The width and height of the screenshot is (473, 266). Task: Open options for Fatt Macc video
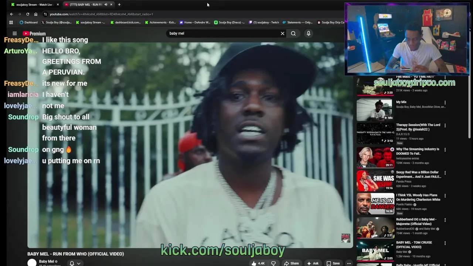coord(445,78)
